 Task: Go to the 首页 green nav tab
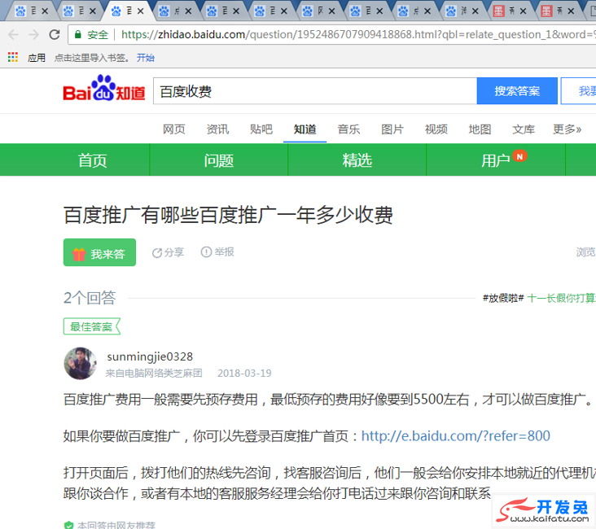click(x=92, y=160)
